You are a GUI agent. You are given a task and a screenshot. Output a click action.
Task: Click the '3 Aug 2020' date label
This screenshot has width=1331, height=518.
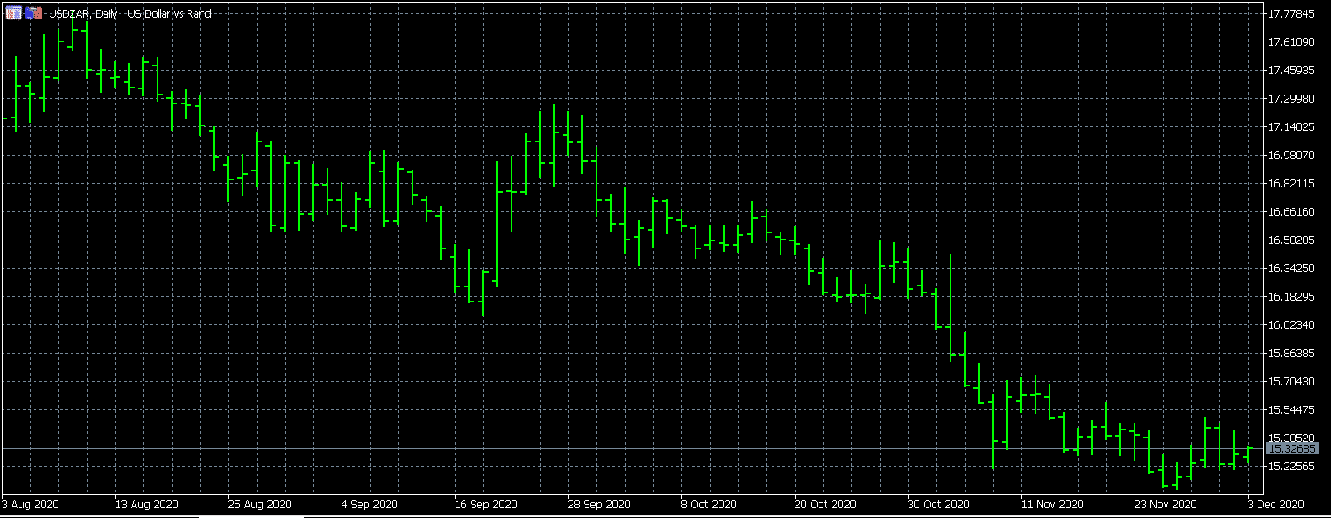31,505
